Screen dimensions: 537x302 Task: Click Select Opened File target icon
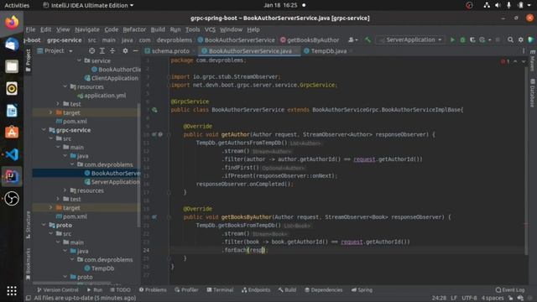point(91,51)
